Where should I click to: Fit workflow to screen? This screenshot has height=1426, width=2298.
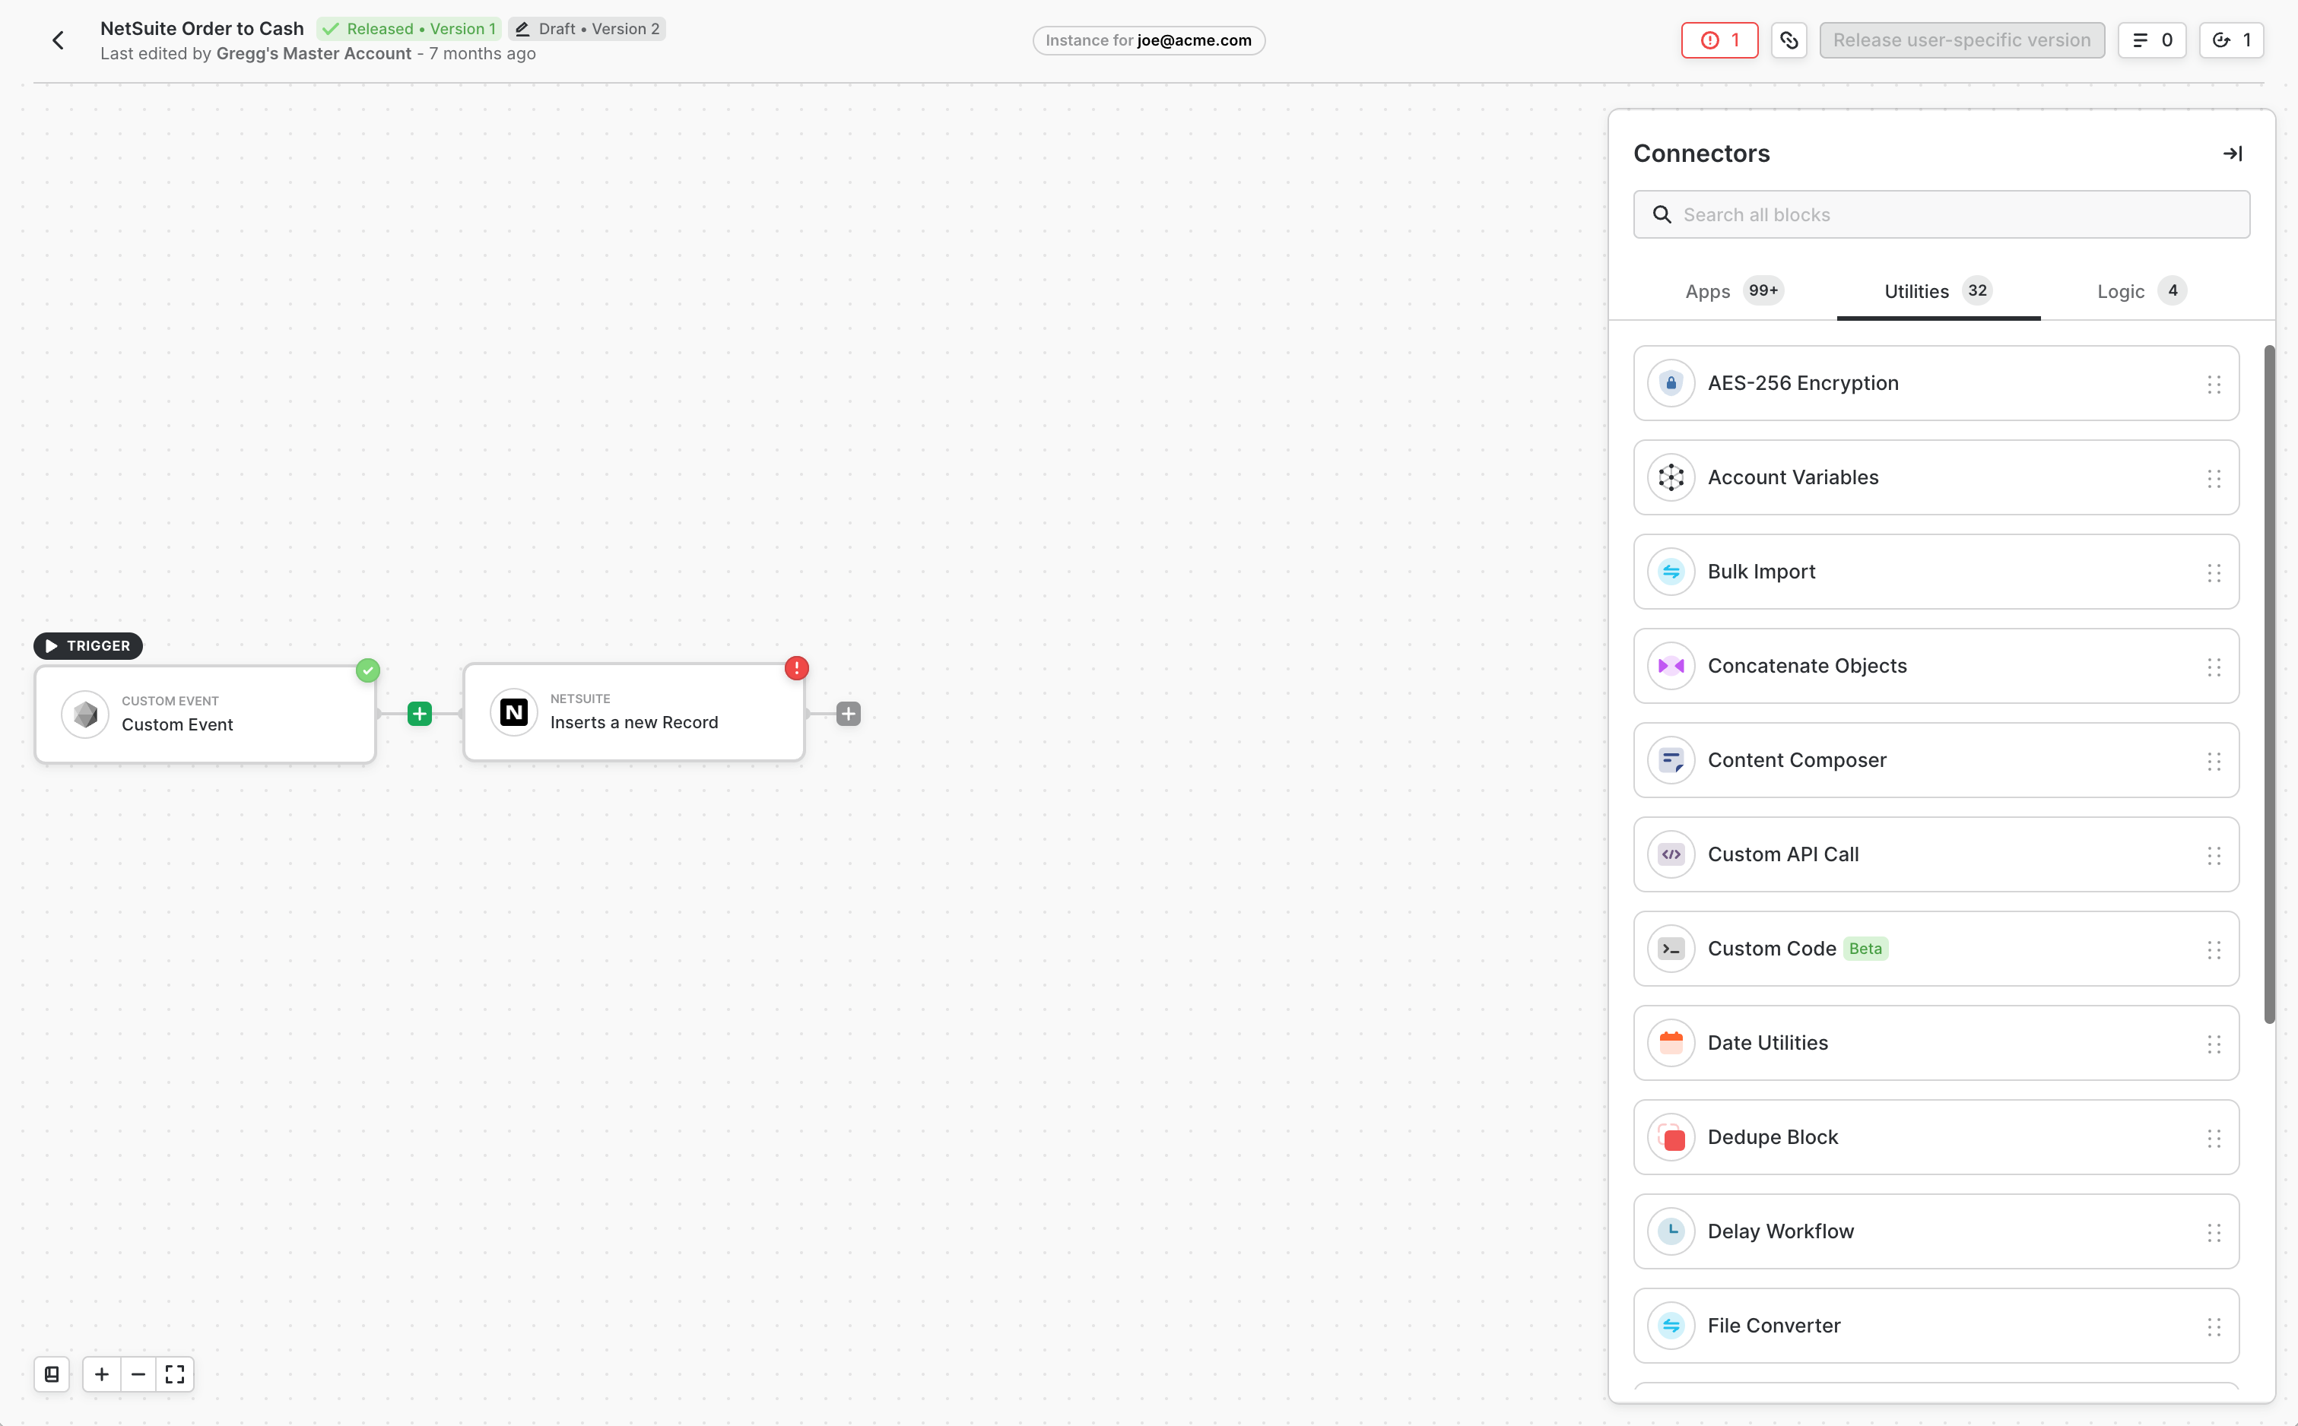pos(176,1374)
